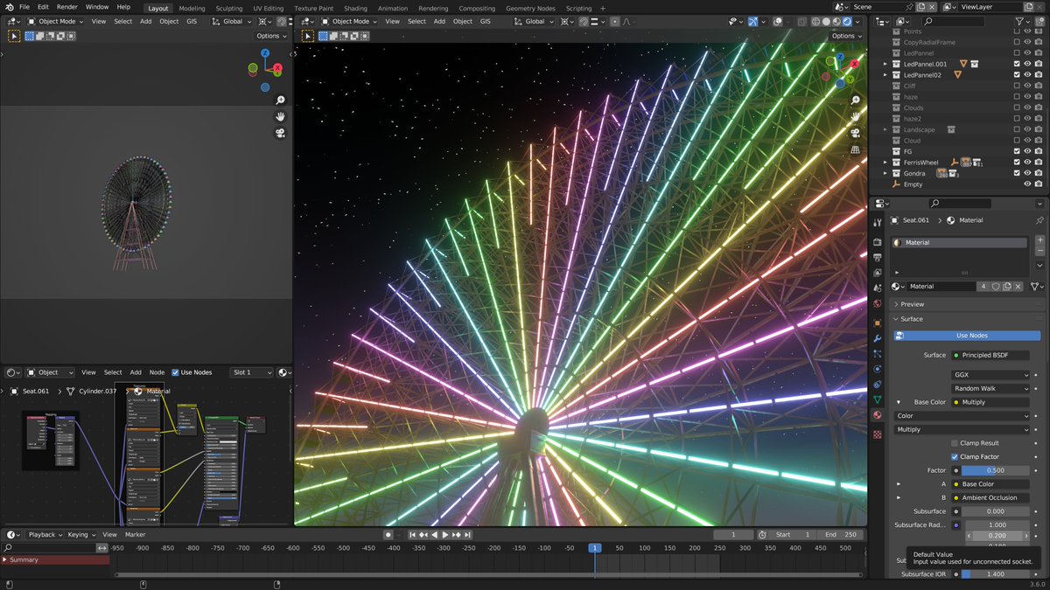Viewport: 1050px width, 590px height.
Task: Open the Object properties tab
Action: click(x=877, y=323)
